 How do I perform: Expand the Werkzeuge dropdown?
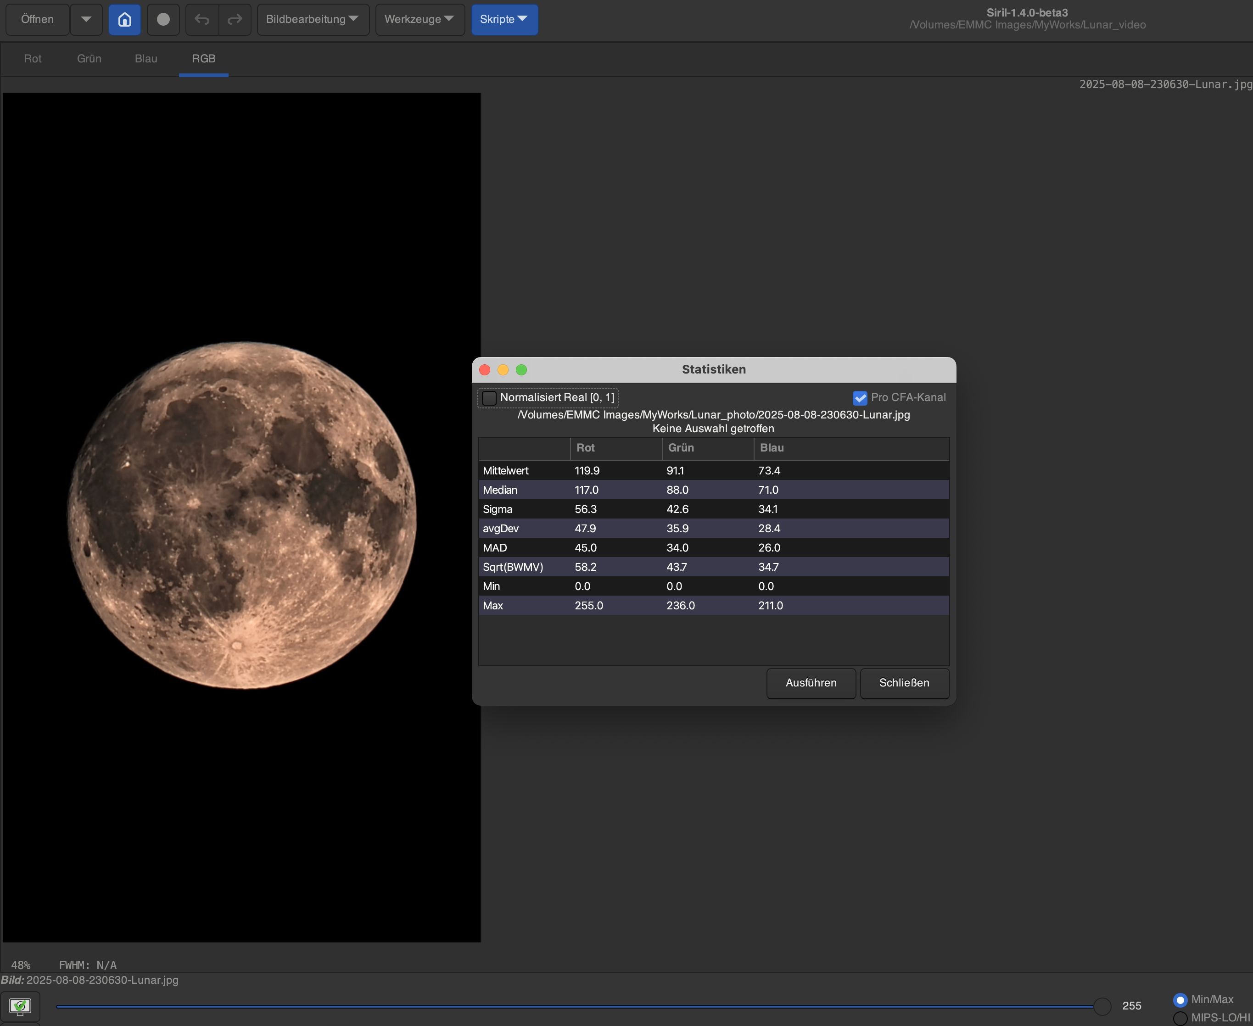pyautogui.click(x=420, y=20)
